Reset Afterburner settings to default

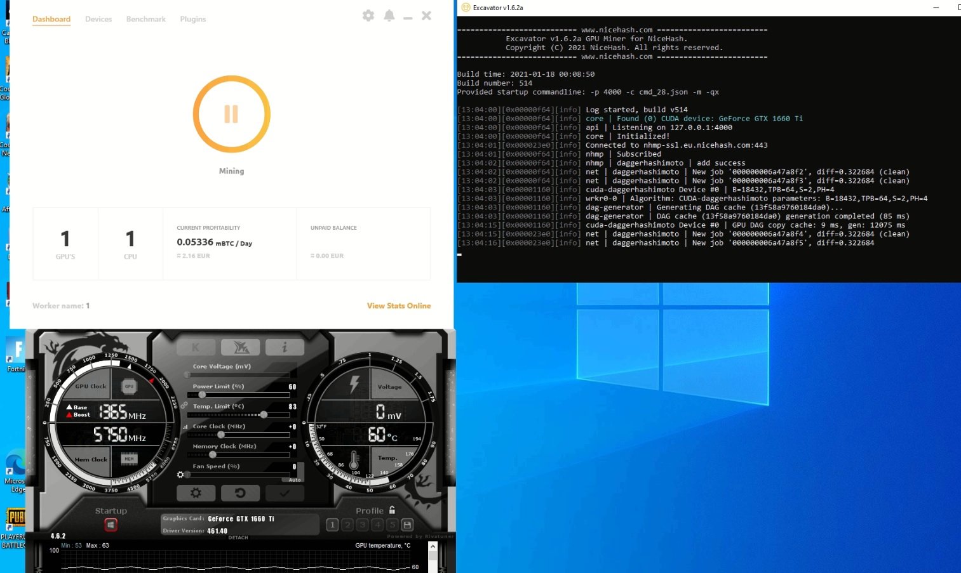coord(240,493)
